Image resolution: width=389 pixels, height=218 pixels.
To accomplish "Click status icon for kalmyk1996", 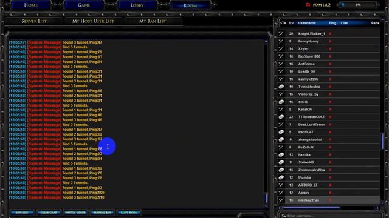I will [x=281, y=79].
